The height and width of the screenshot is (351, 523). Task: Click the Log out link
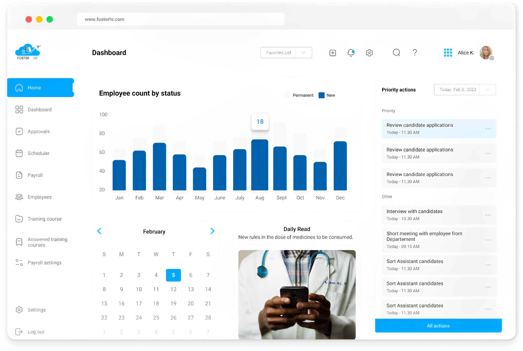click(36, 331)
